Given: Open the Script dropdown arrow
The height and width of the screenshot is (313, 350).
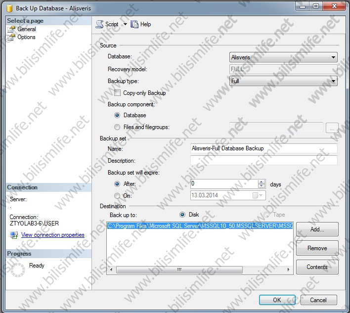Looking at the screenshot, I should point(125,24).
